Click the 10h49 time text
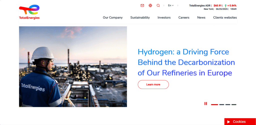This screenshot has width=256, height=125. (x=233, y=9)
